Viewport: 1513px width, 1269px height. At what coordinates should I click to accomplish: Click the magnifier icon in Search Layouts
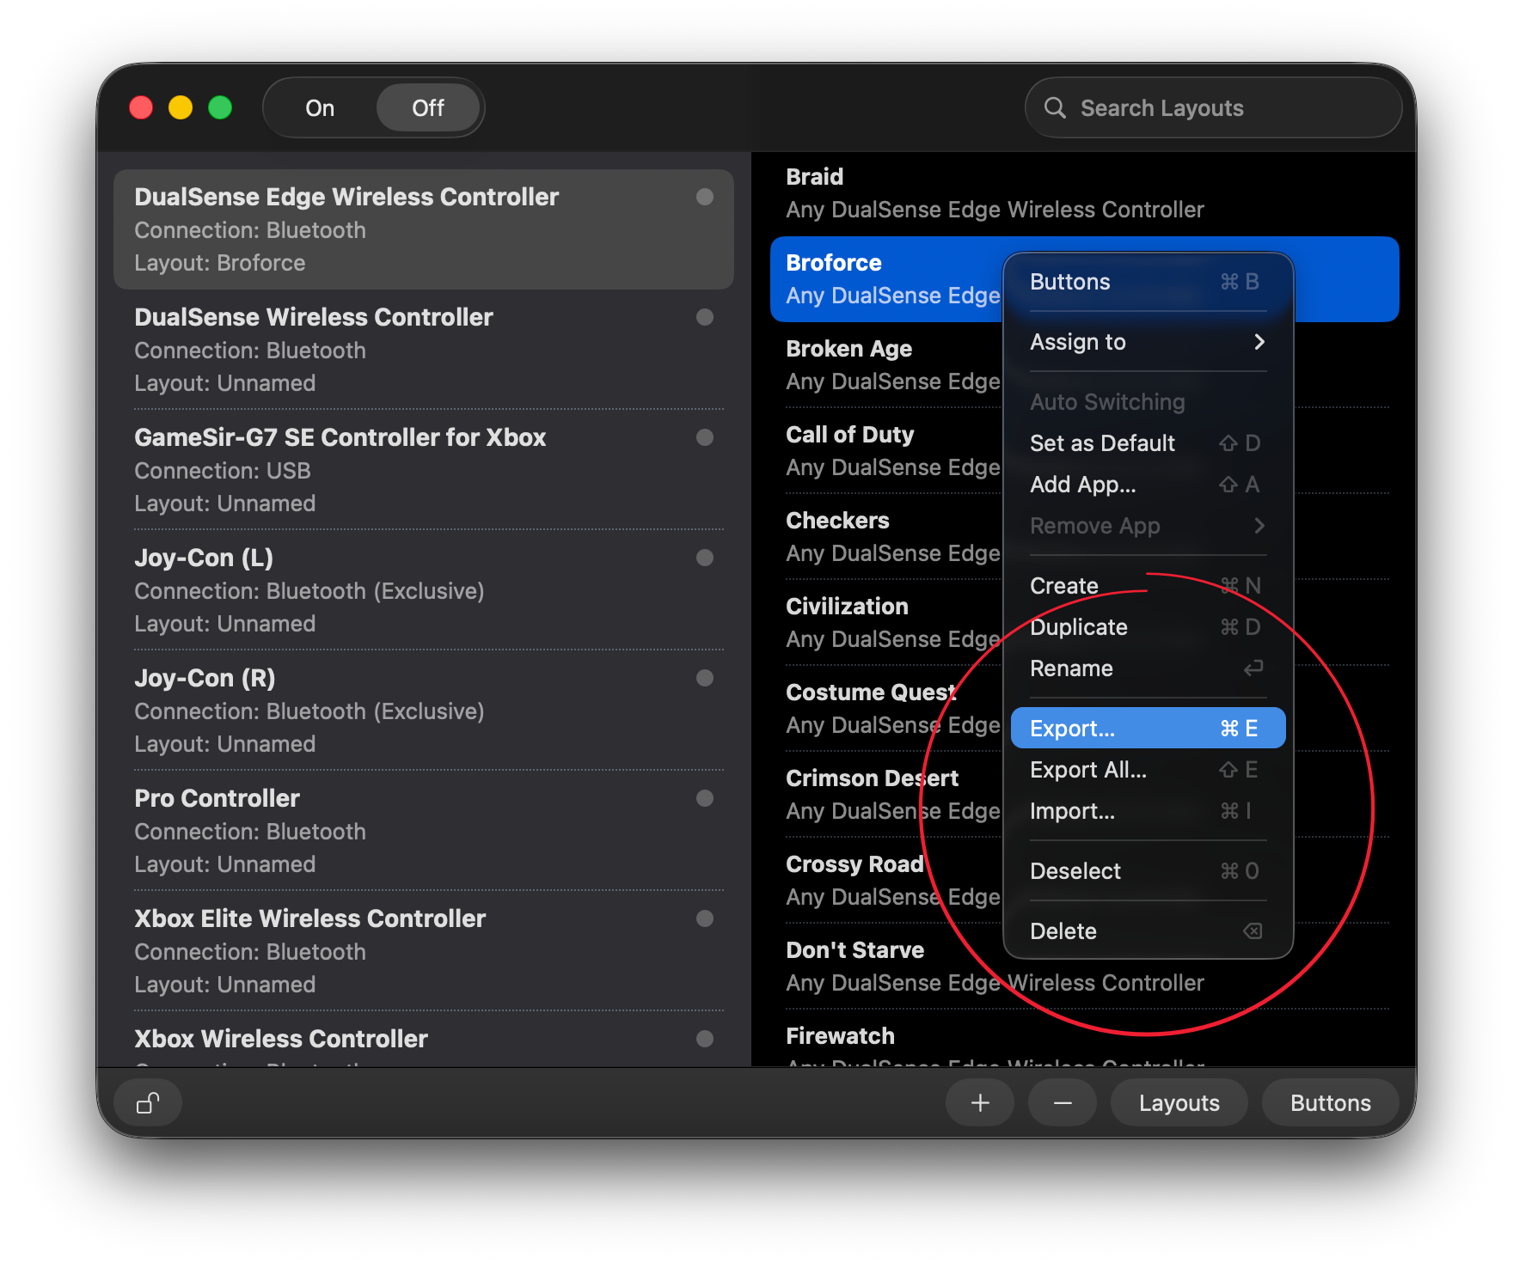(x=1055, y=107)
